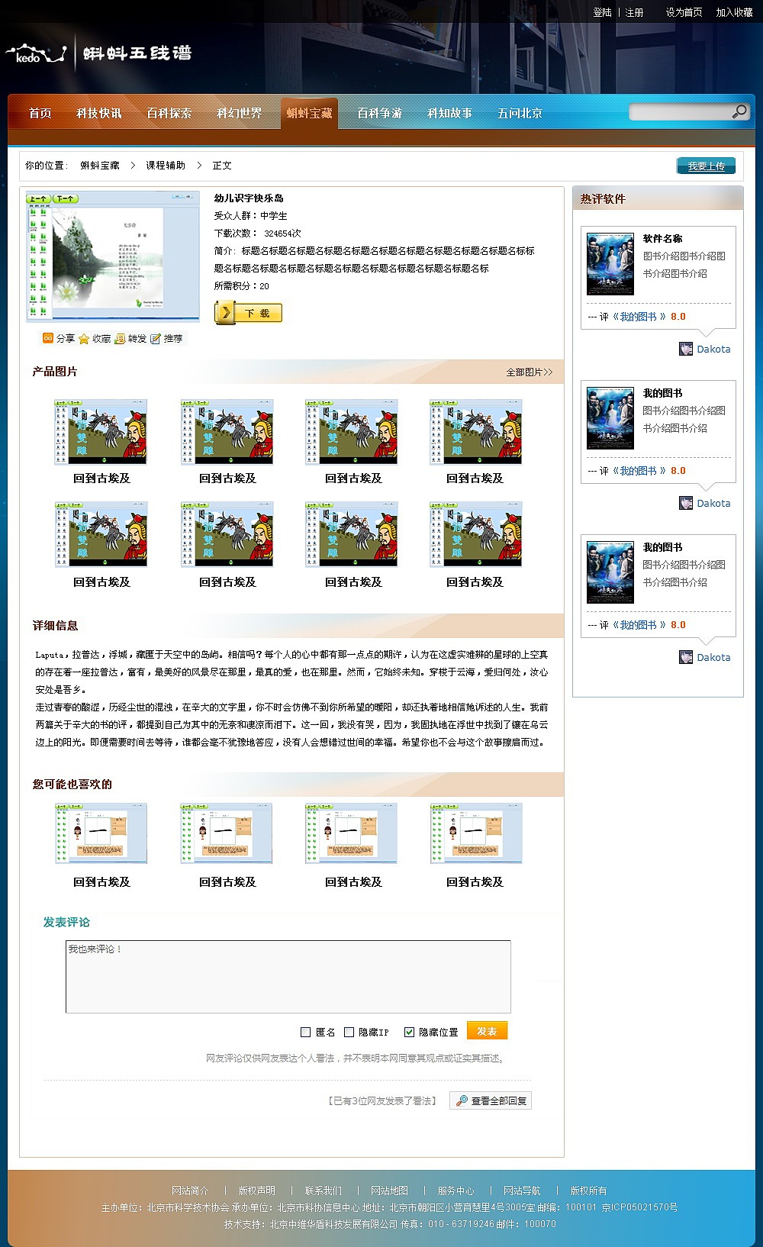Open the 全部图片>> link

(x=530, y=372)
